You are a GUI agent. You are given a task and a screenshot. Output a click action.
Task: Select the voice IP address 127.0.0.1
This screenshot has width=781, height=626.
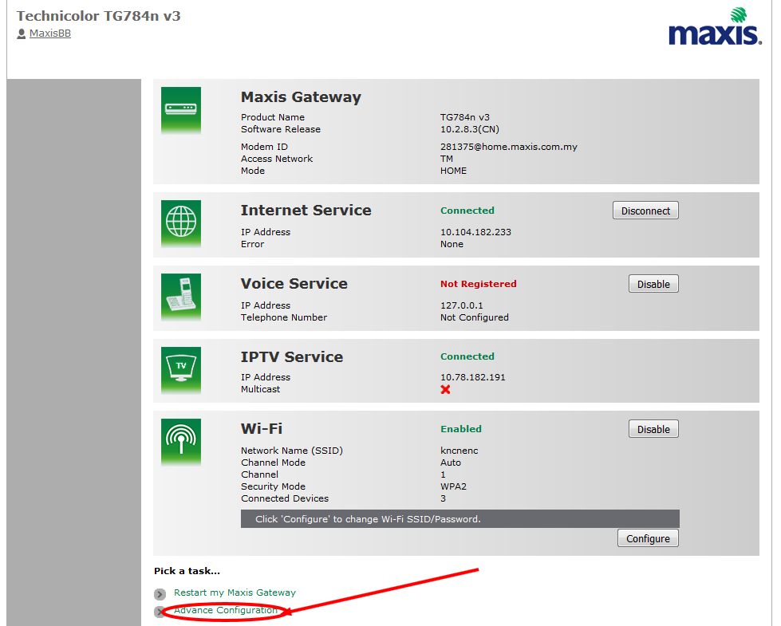click(462, 305)
